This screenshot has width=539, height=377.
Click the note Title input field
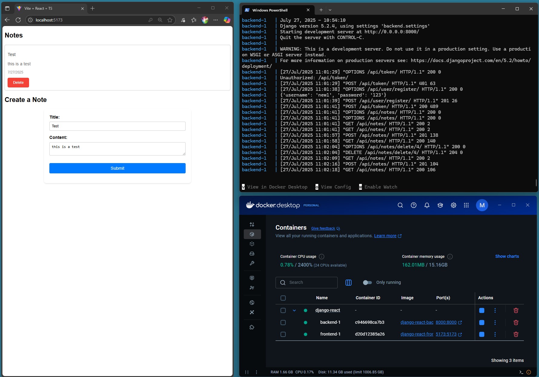pyautogui.click(x=117, y=126)
